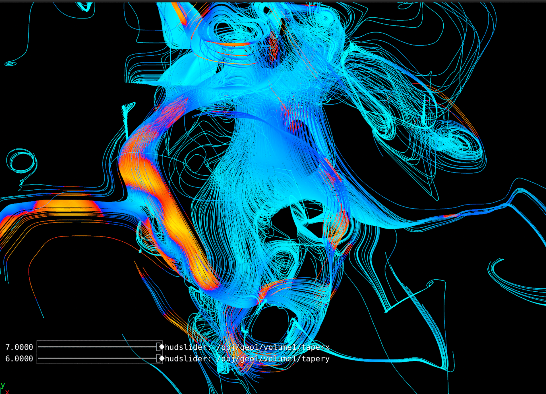Screen dimensions: 546x394
Task: Click the tapery HUD slider handle
Action: pyautogui.click(x=158, y=358)
